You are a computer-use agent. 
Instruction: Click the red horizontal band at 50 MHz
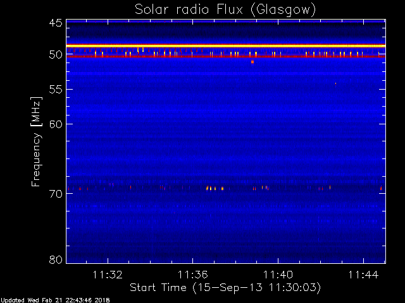(226, 56)
